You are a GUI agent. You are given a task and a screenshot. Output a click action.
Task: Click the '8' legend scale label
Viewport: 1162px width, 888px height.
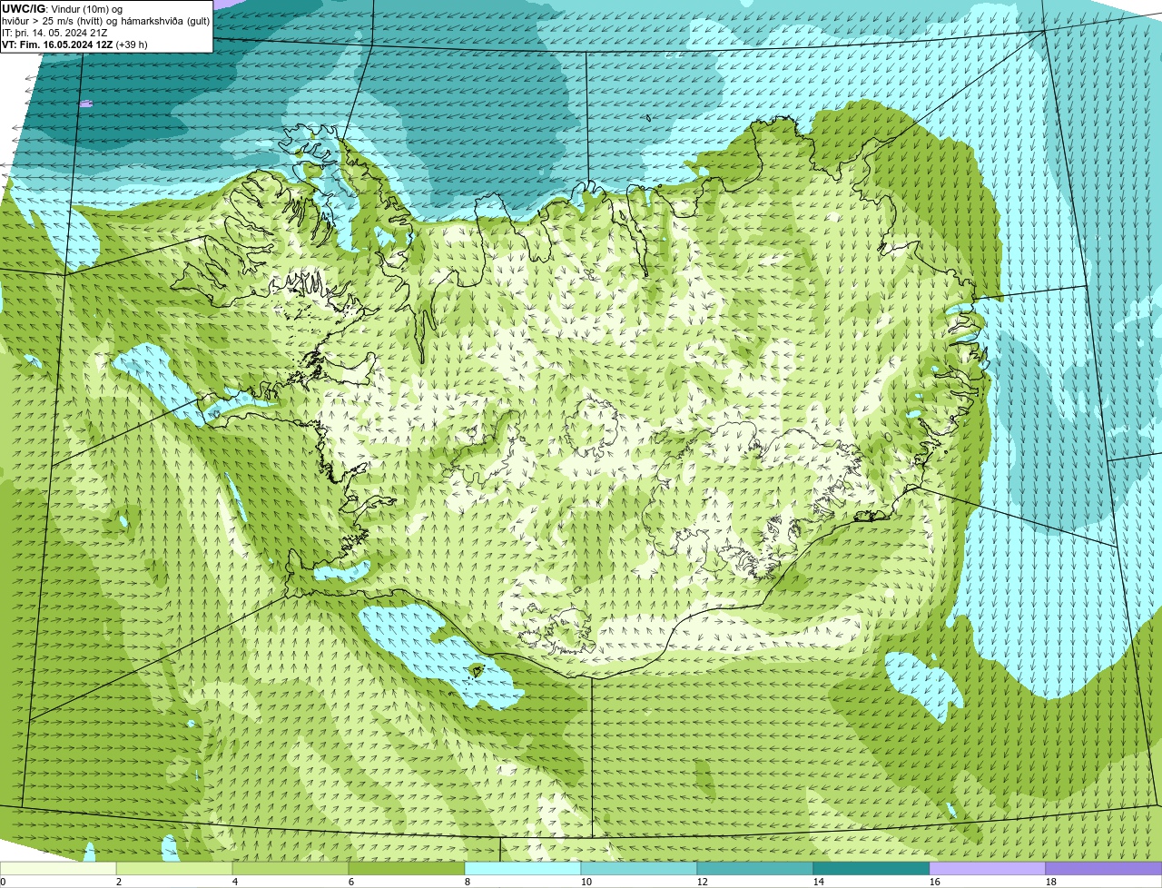pos(468,882)
